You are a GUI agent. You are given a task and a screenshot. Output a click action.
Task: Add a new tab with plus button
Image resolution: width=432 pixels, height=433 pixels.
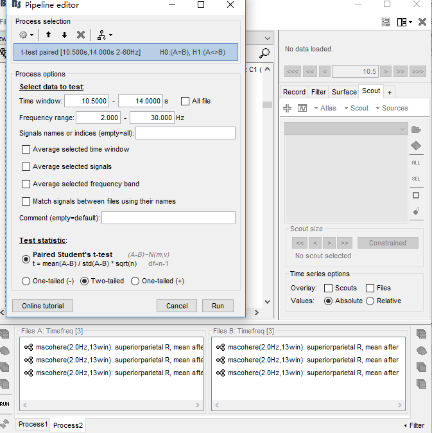click(x=390, y=93)
